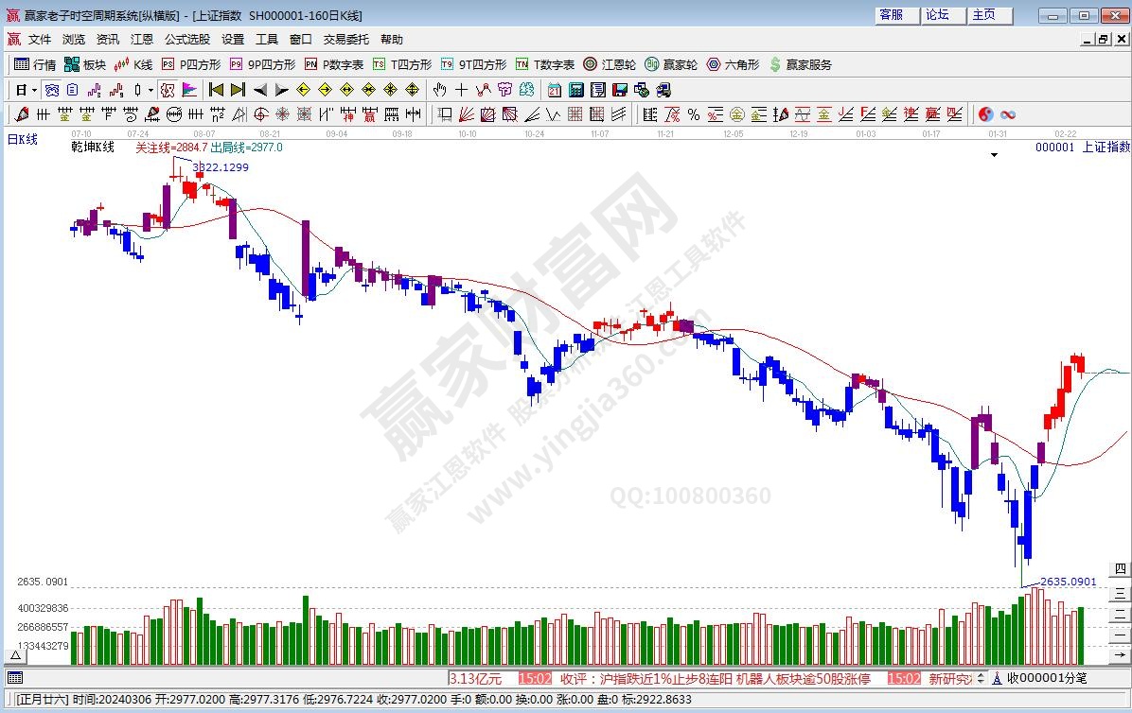Click the red floppy save icon
The height and width of the screenshot is (713, 1132).
[619, 90]
